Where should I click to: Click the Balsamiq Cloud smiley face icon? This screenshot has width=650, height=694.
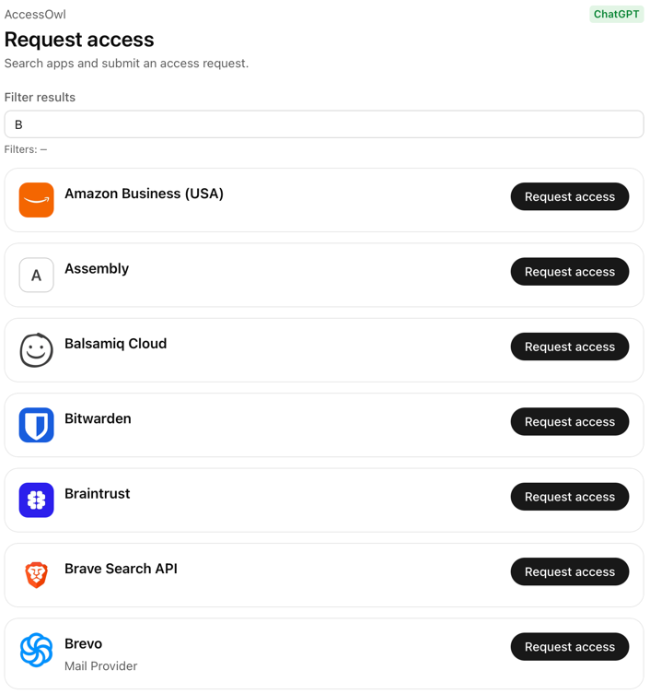(x=37, y=350)
